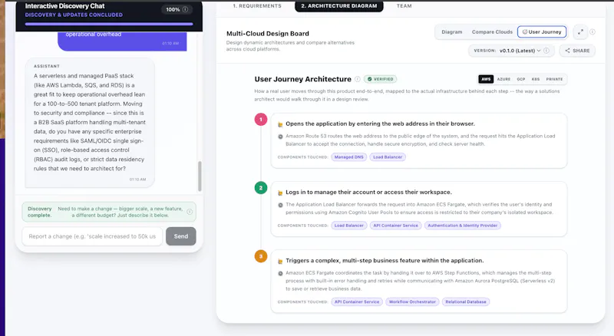Click step 2 green circle marker
614x336 pixels.
click(261, 188)
